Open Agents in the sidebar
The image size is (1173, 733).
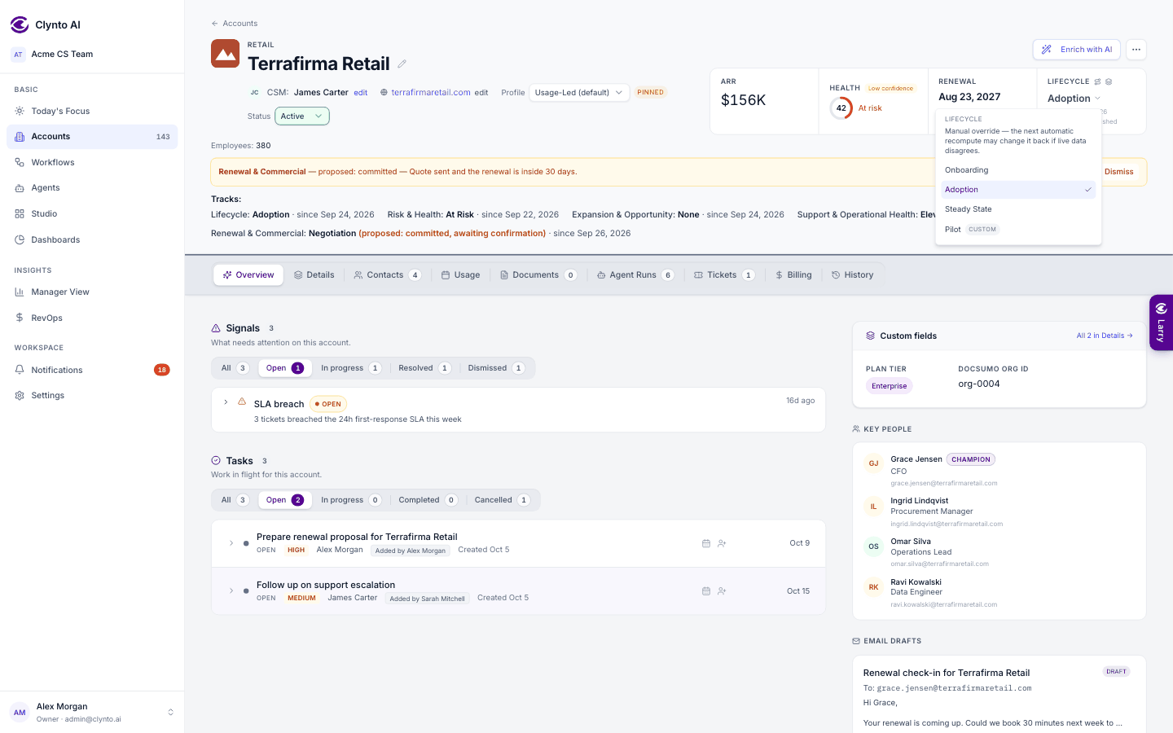click(92, 187)
